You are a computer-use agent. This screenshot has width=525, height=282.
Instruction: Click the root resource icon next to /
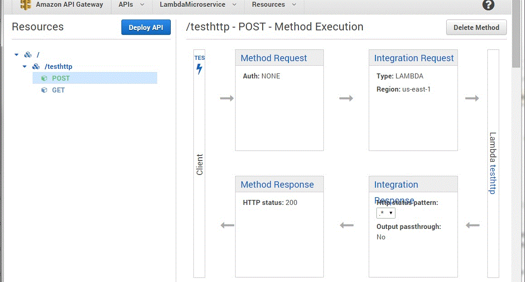pyautogui.click(x=28, y=54)
